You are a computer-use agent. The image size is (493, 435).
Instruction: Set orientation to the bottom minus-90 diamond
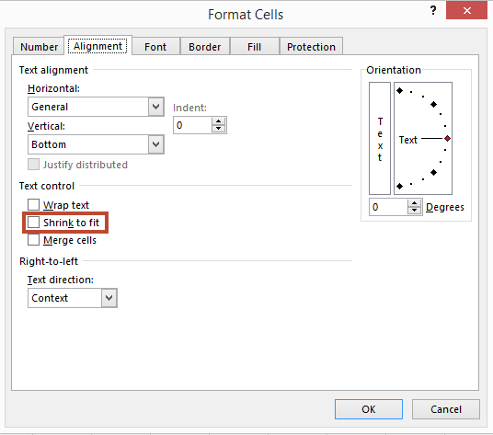pyautogui.click(x=399, y=187)
